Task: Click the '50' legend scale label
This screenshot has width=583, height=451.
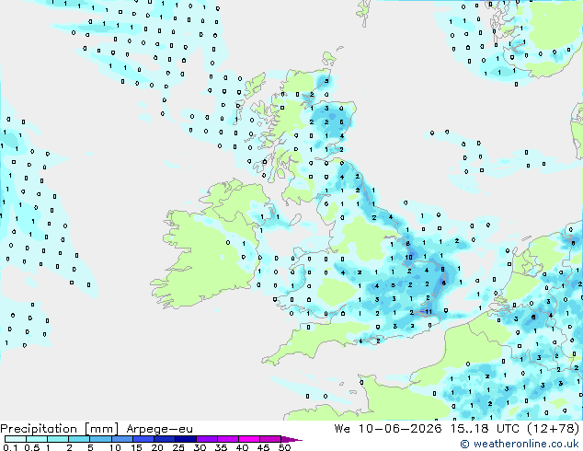Action: [x=284, y=447]
